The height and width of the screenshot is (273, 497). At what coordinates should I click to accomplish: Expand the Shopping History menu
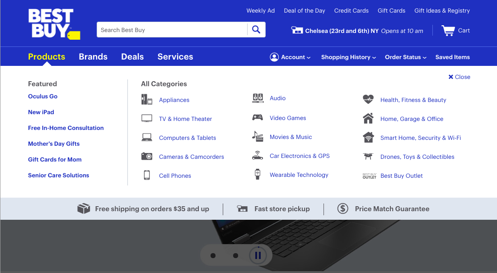click(x=348, y=57)
